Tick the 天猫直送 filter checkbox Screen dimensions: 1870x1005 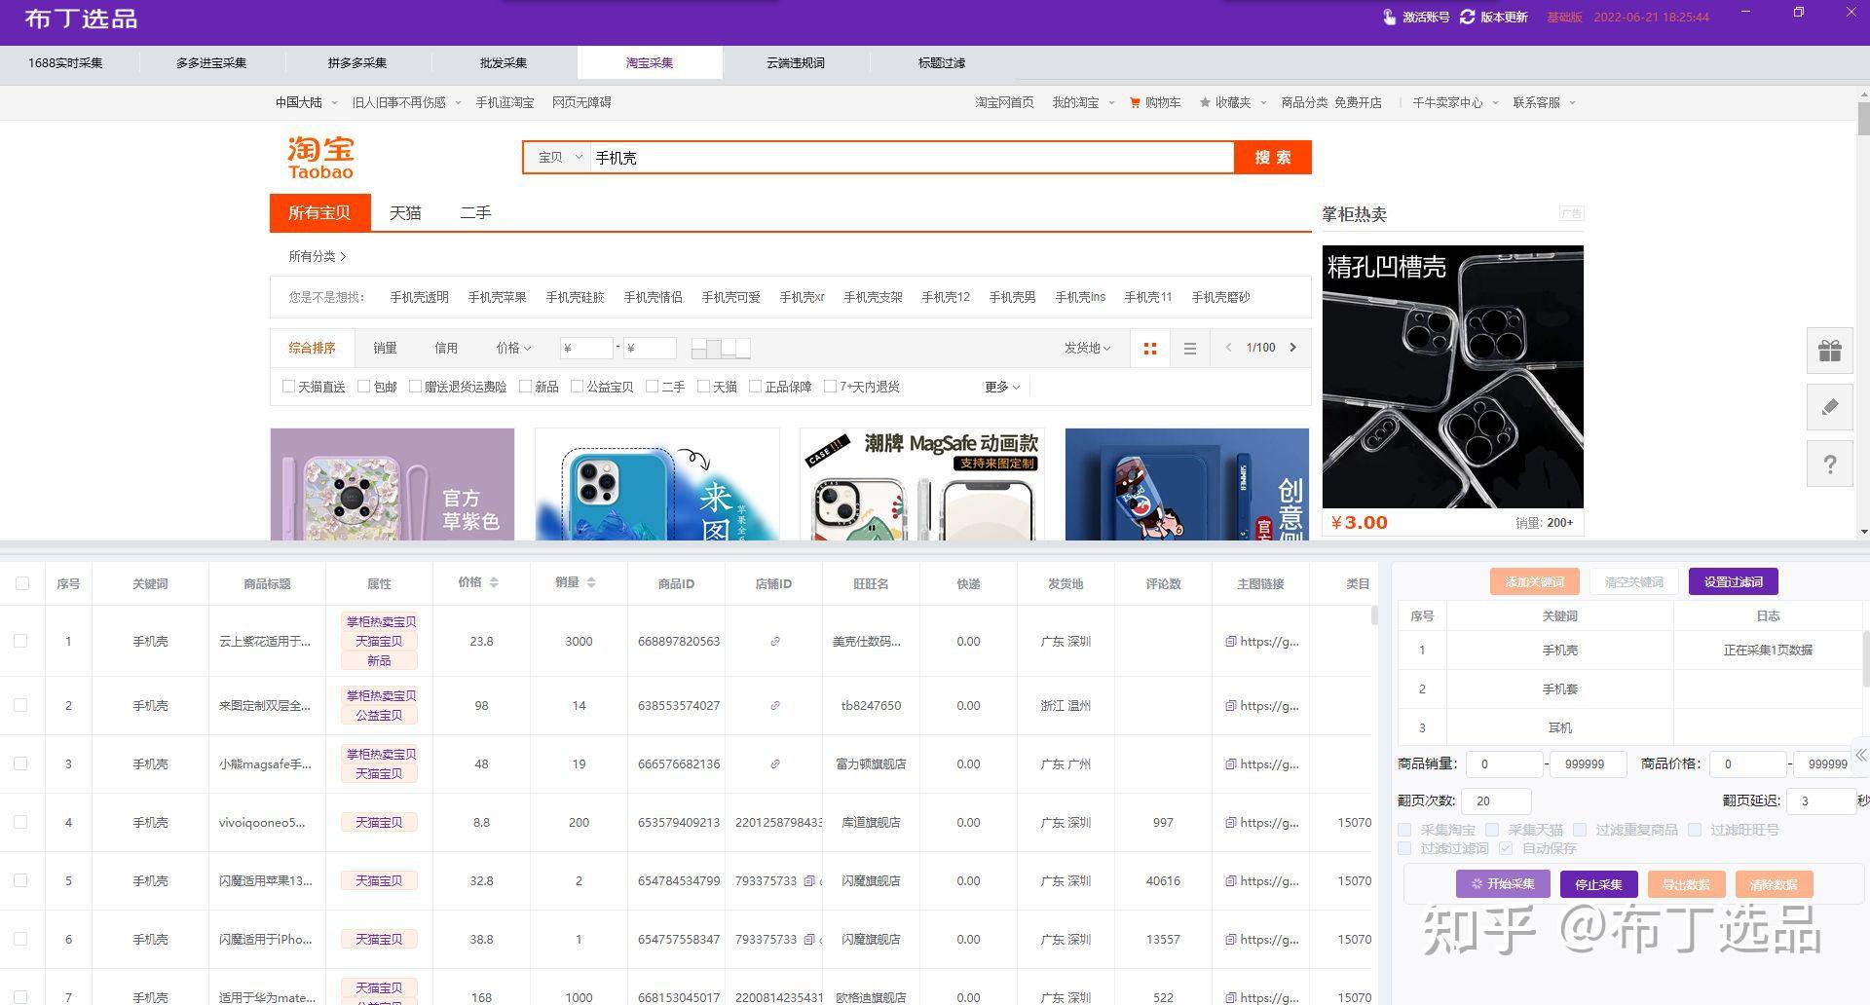point(288,387)
